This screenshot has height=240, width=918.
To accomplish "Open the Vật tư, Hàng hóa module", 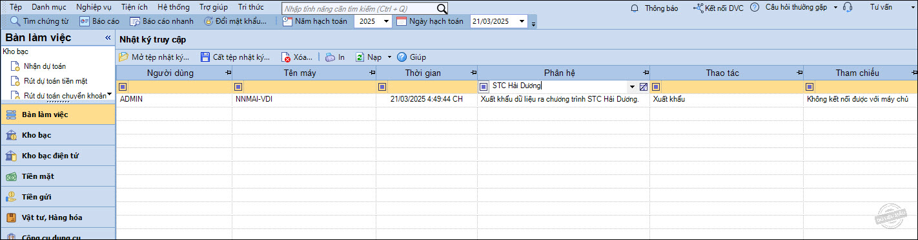I will pos(57,217).
